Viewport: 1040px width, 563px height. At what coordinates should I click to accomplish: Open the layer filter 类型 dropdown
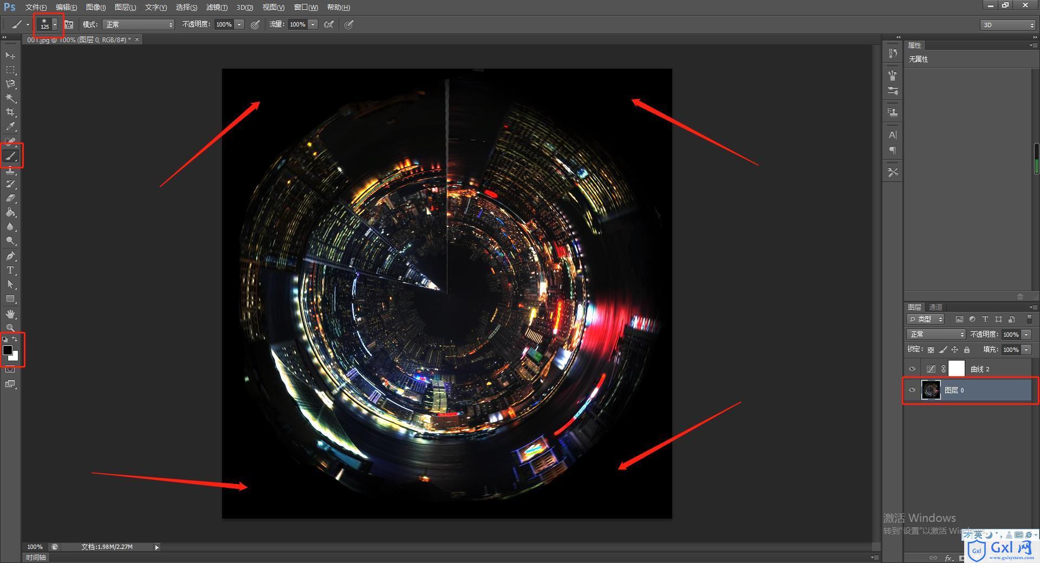pos(926,319)
